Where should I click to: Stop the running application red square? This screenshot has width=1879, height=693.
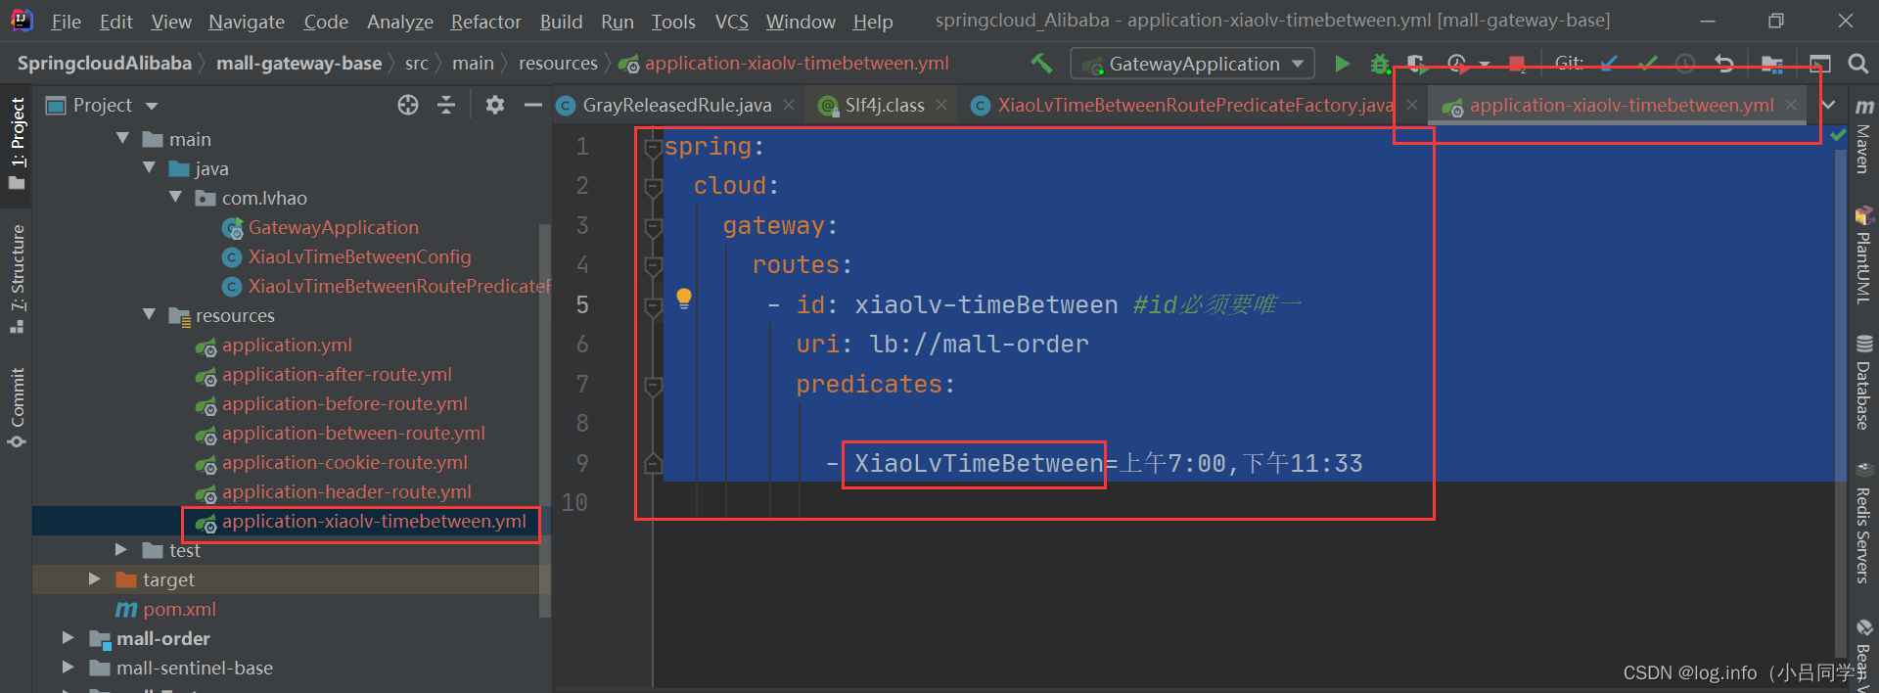(1516, 64)
